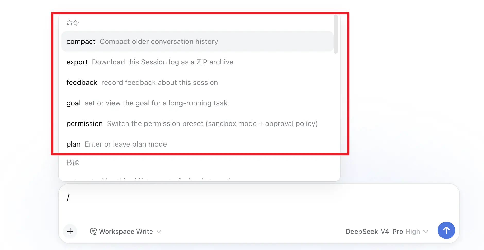Click the High reasoning level label
Screen dimensions: 484x250
412,232
